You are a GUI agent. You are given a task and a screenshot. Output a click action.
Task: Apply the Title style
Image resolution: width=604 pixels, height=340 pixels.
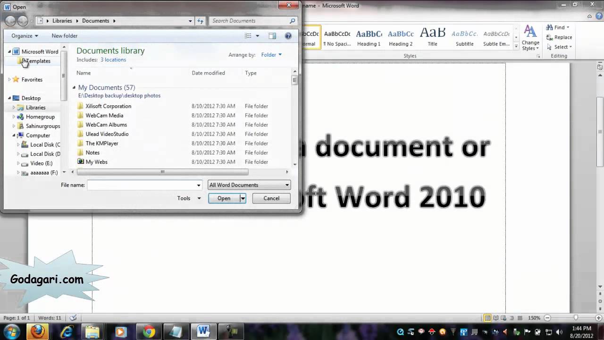click(x=433, y=38)
